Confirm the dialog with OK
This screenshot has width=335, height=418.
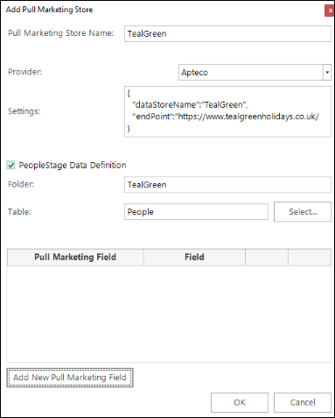point(240,402)
